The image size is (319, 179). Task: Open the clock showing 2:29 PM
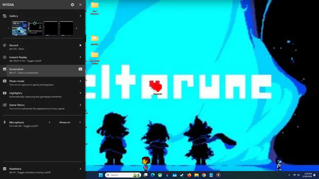307,175
